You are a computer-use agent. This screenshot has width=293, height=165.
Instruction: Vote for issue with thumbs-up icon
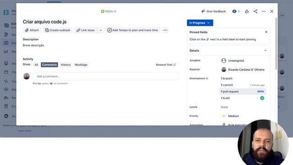247,11
